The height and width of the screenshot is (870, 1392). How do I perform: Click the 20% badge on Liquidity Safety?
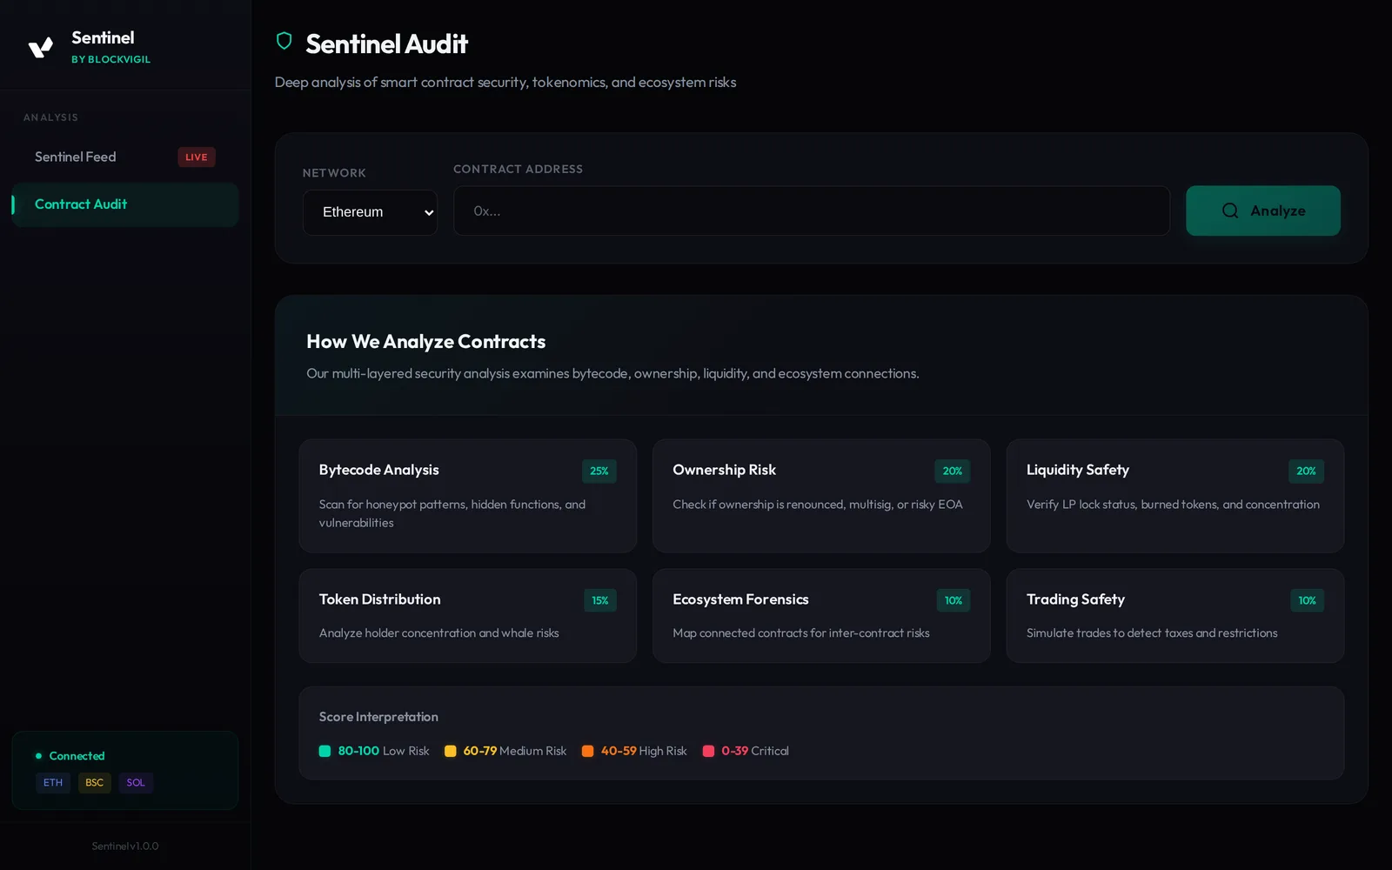(x=1306, y=471)
